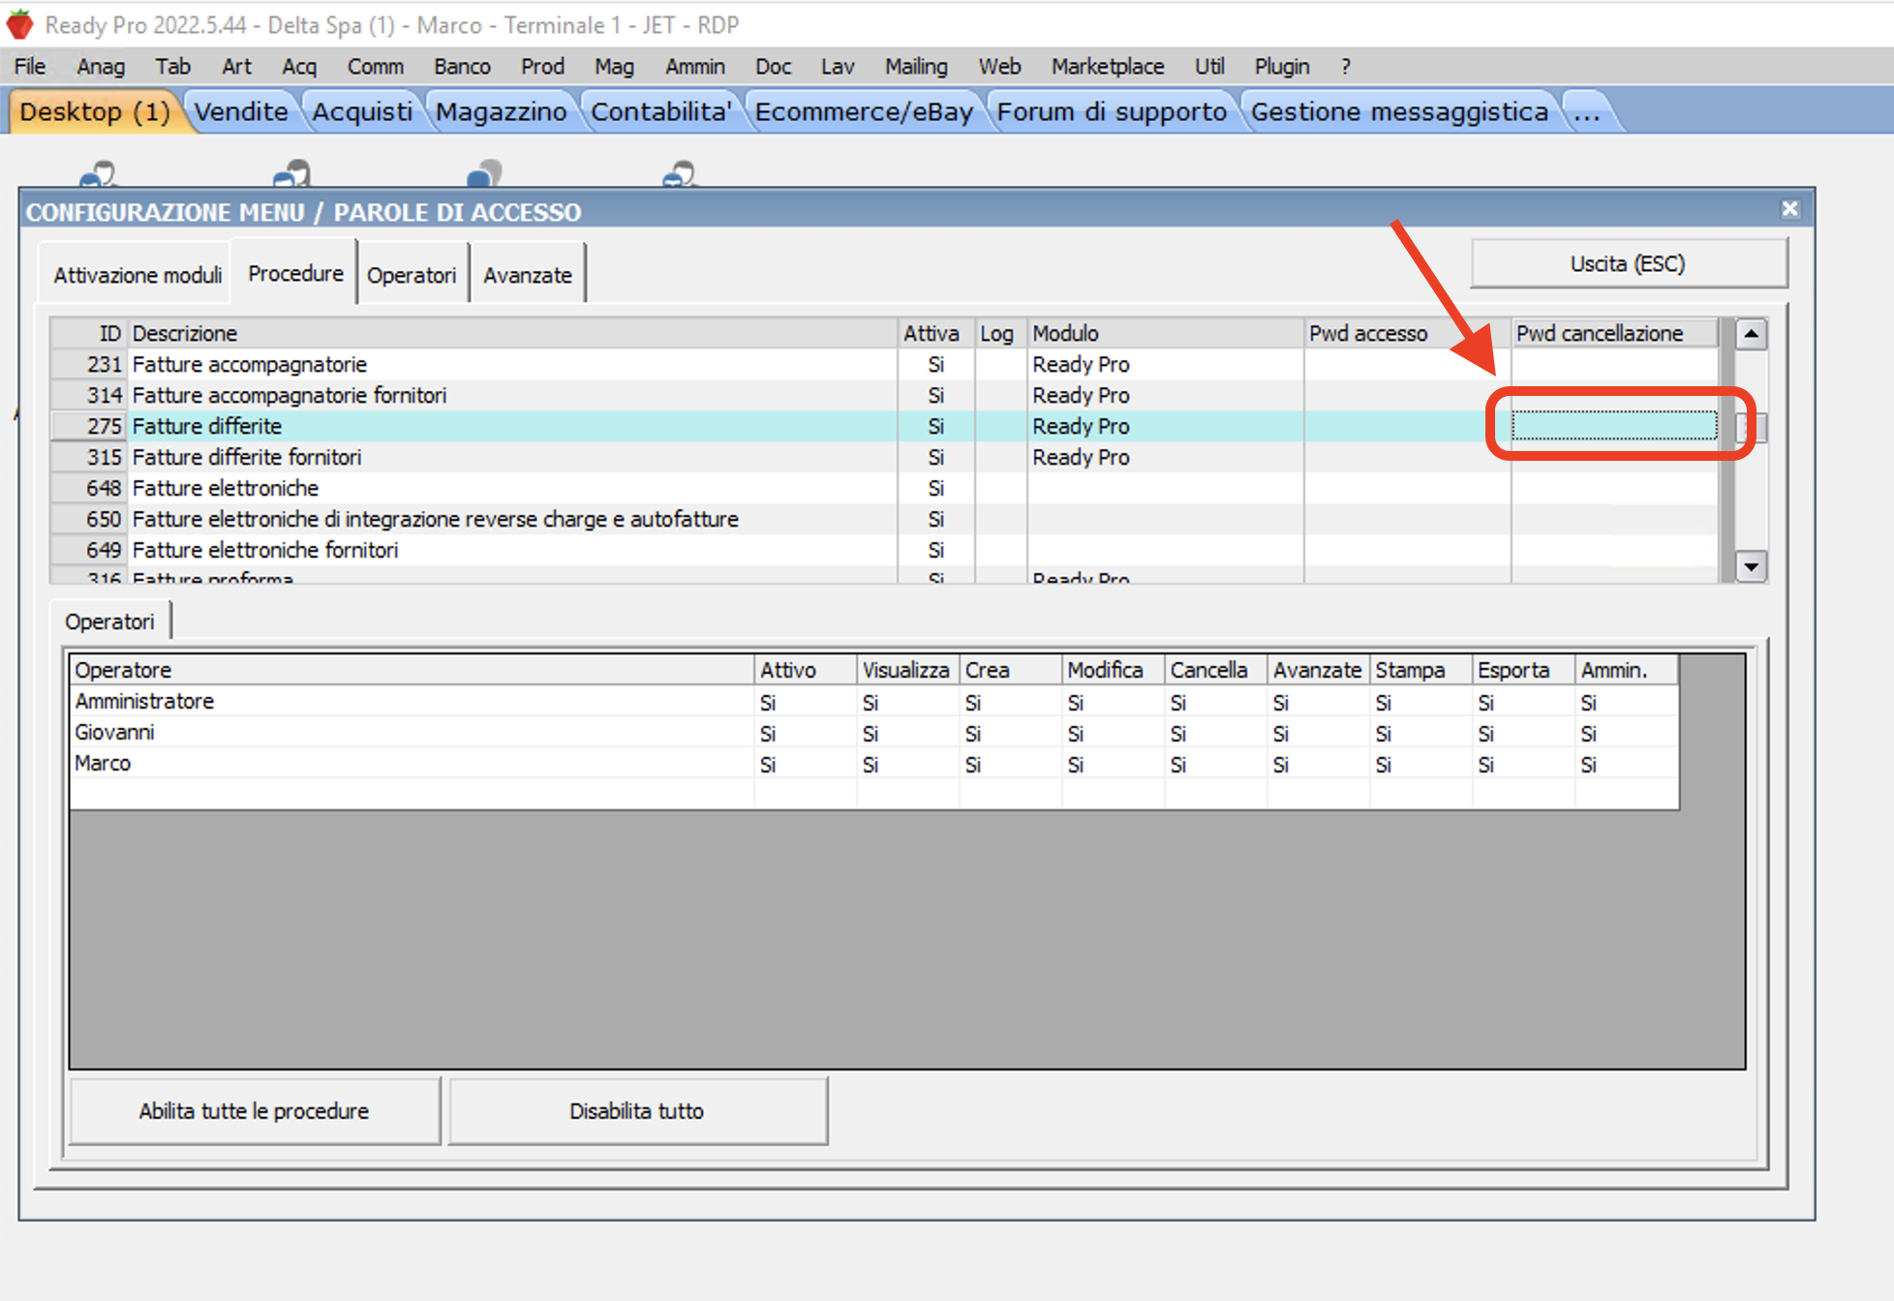This screenshot has width=1894, height=1301.
Task: Open the File menu
Action: [30, 66]
